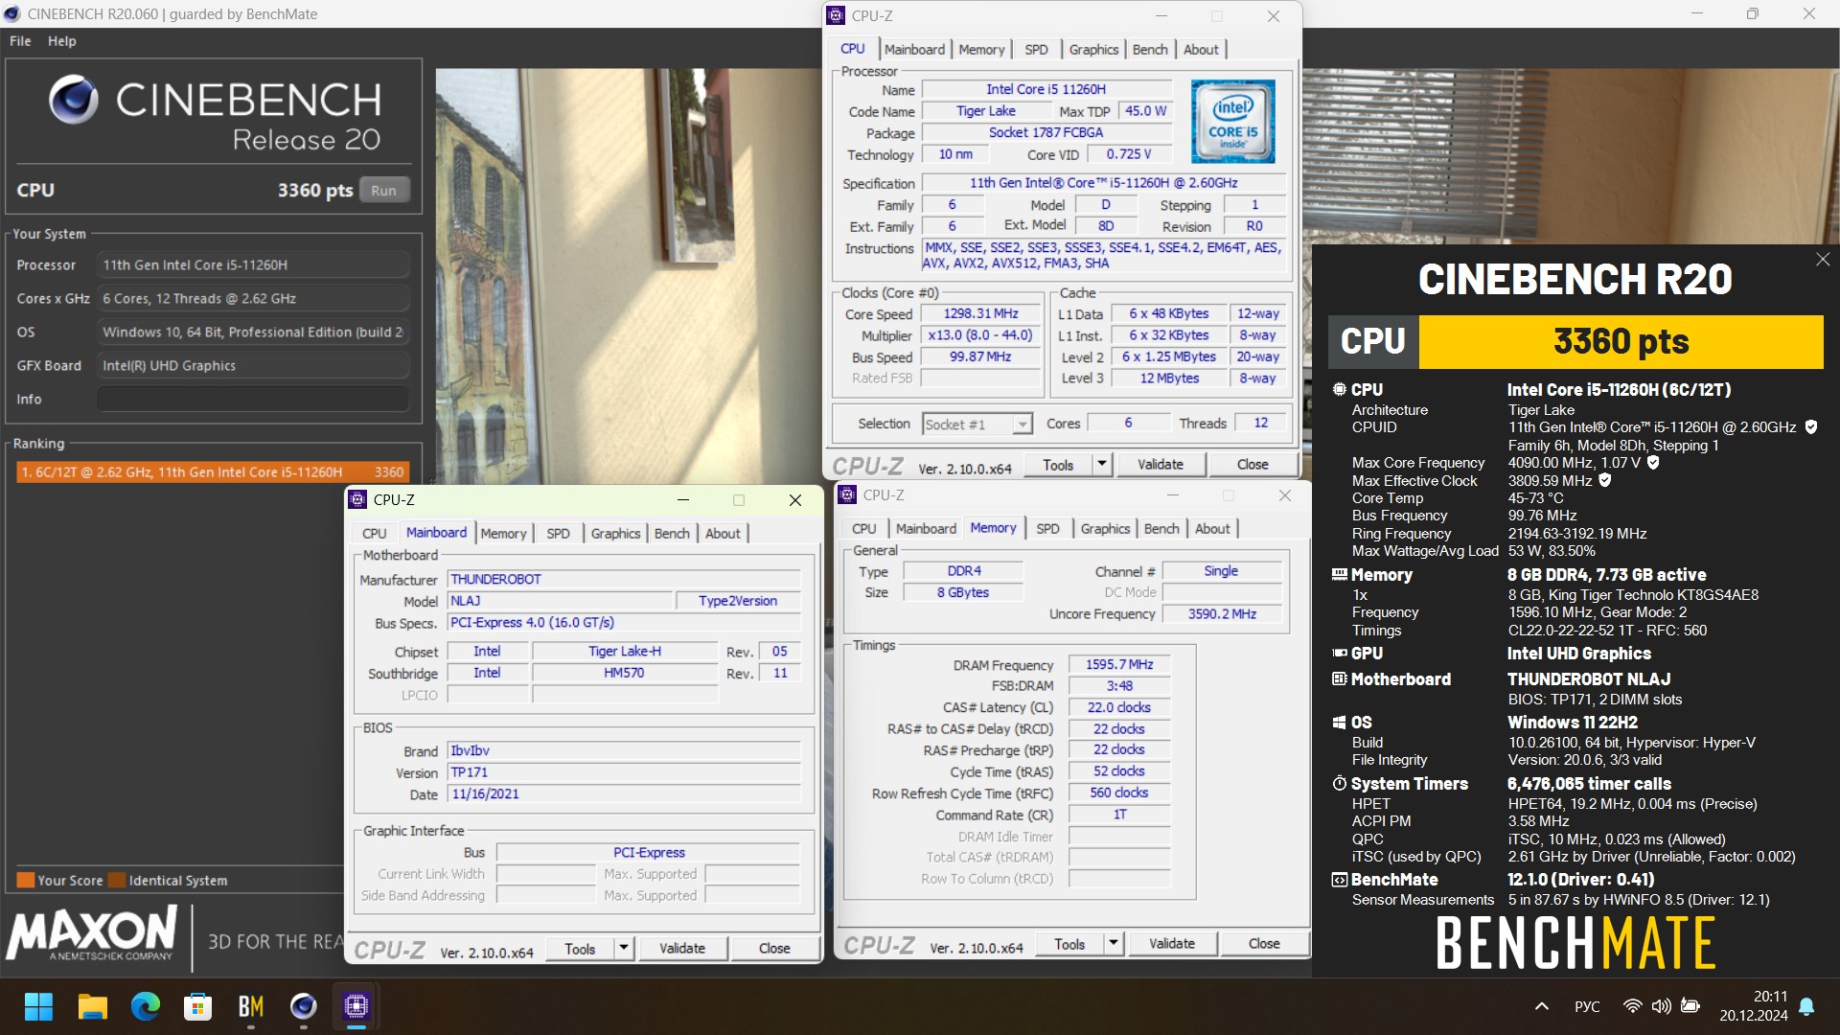Open battery status tray icon

coord(1690,1006)
